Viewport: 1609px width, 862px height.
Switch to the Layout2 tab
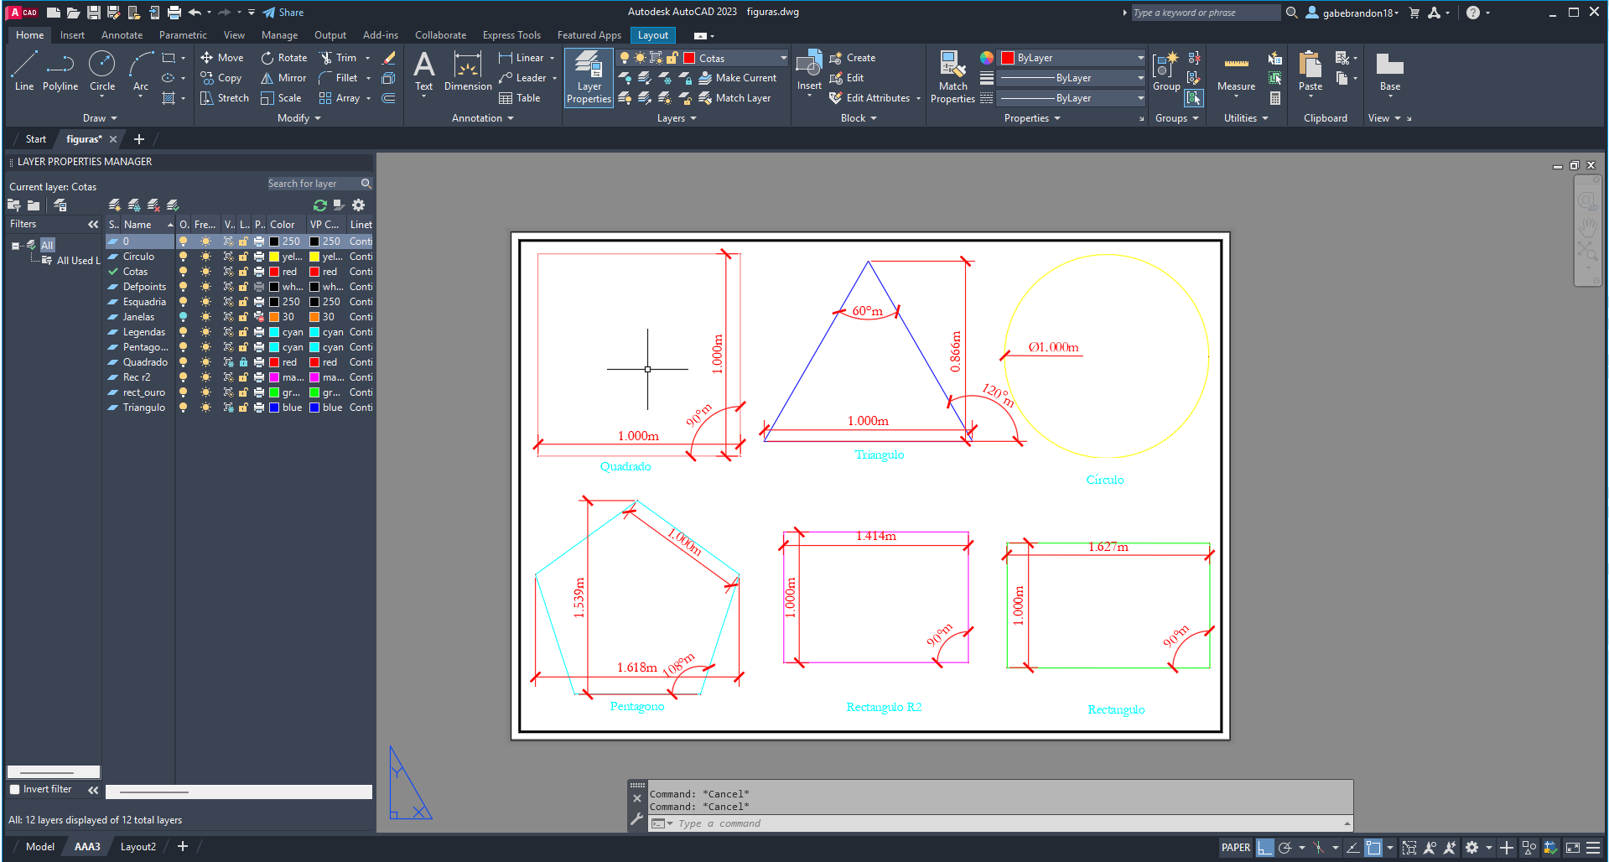tap(138, 847)
